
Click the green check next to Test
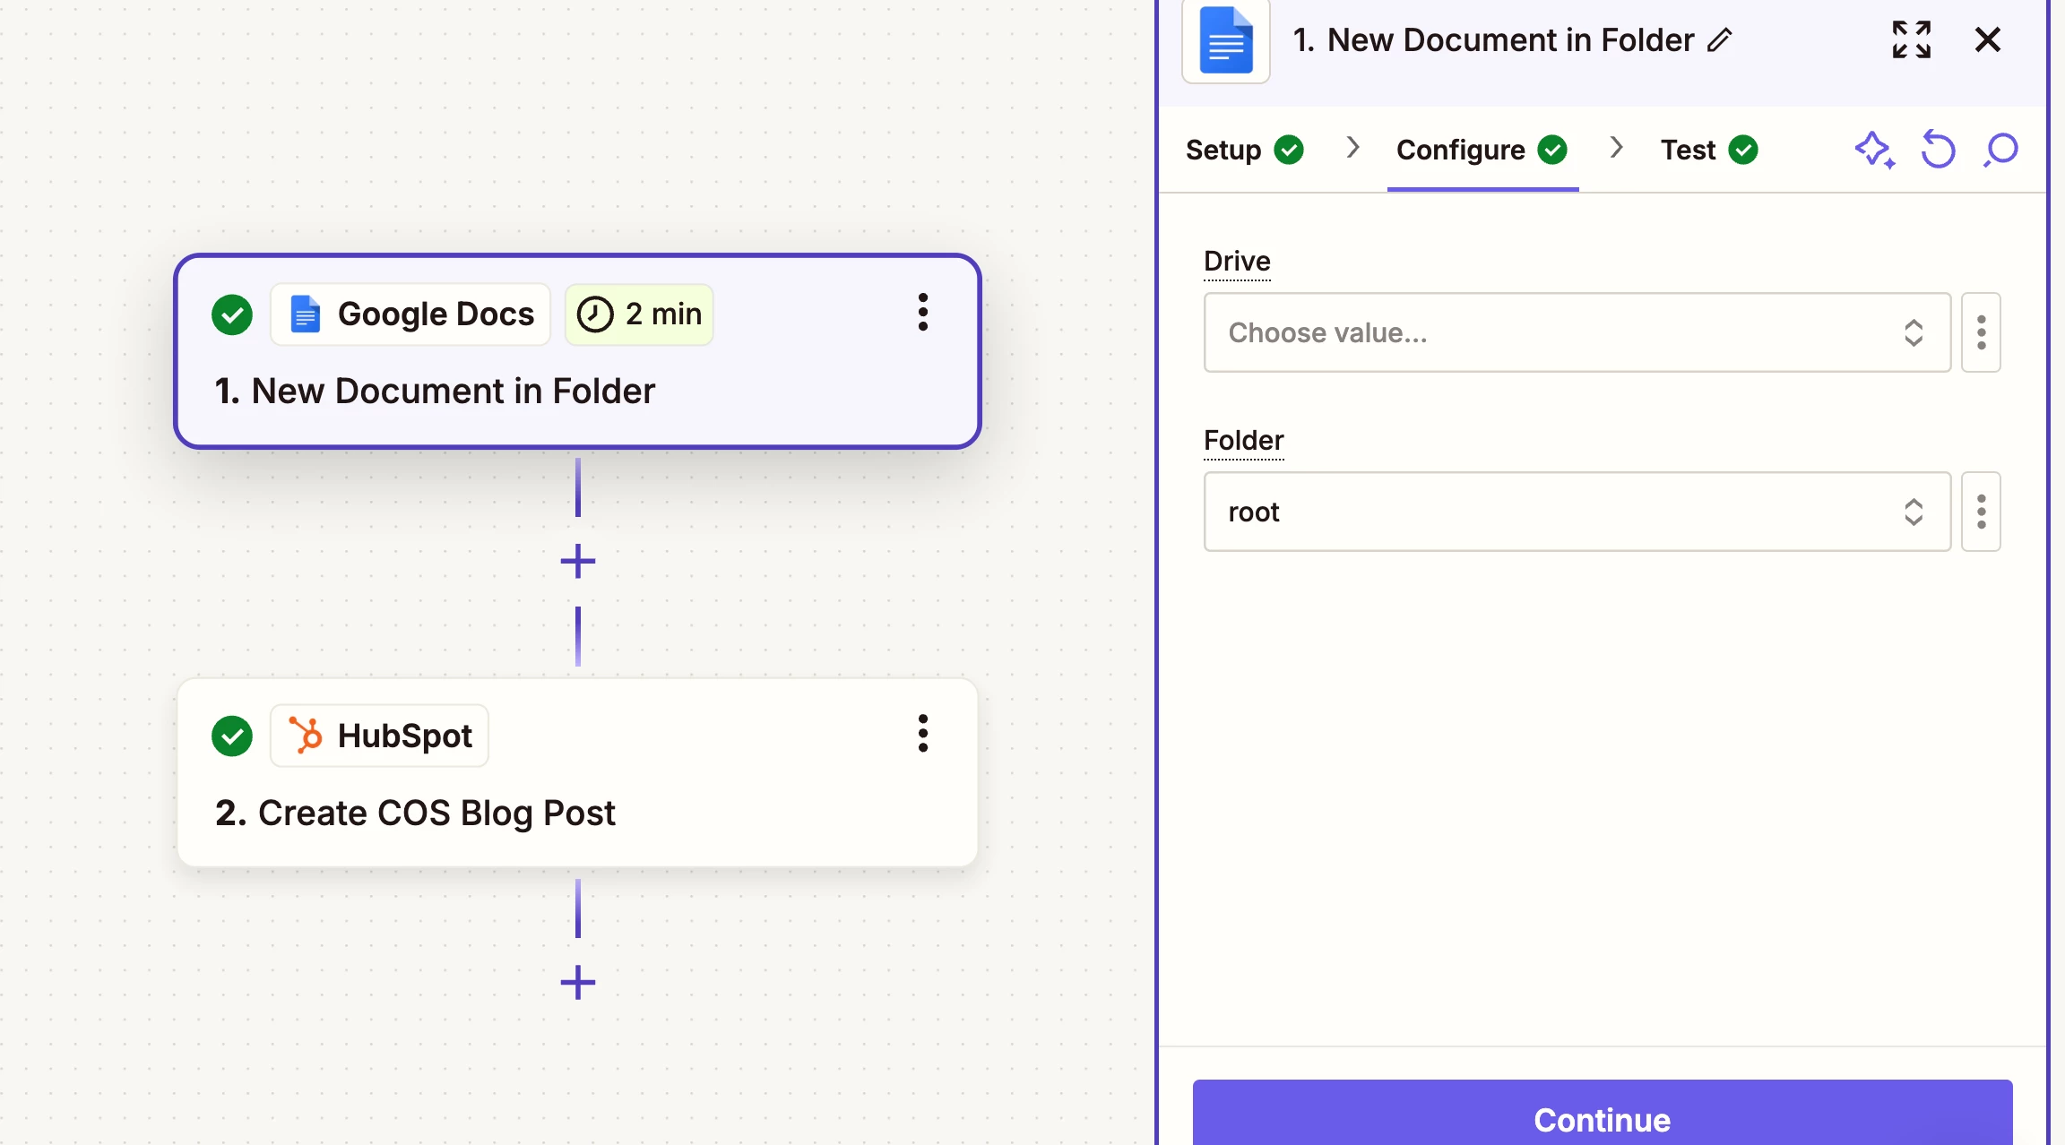tap(1743, 150)
